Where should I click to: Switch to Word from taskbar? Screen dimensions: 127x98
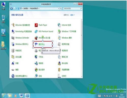(21, 96)
